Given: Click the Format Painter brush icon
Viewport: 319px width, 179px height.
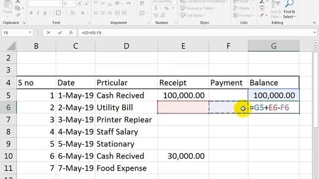Looking at the screenshot, I should point(18,14).
